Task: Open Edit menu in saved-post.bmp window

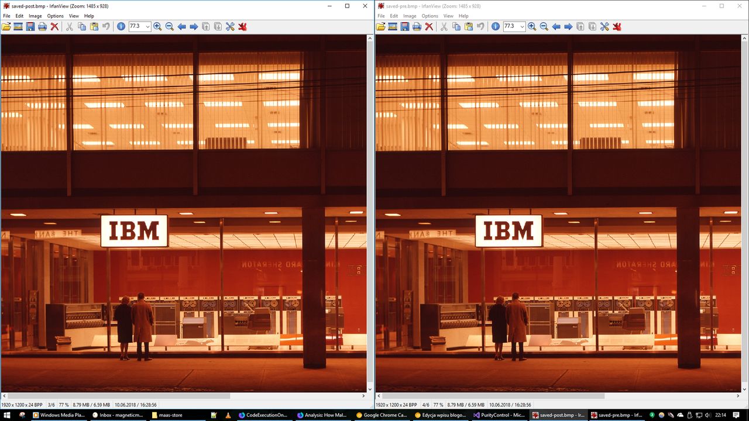Action: [19, 16]
